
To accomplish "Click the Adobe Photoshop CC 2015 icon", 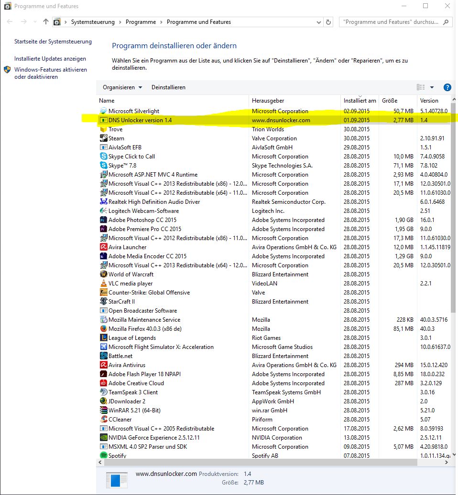I will click(103, 220).
